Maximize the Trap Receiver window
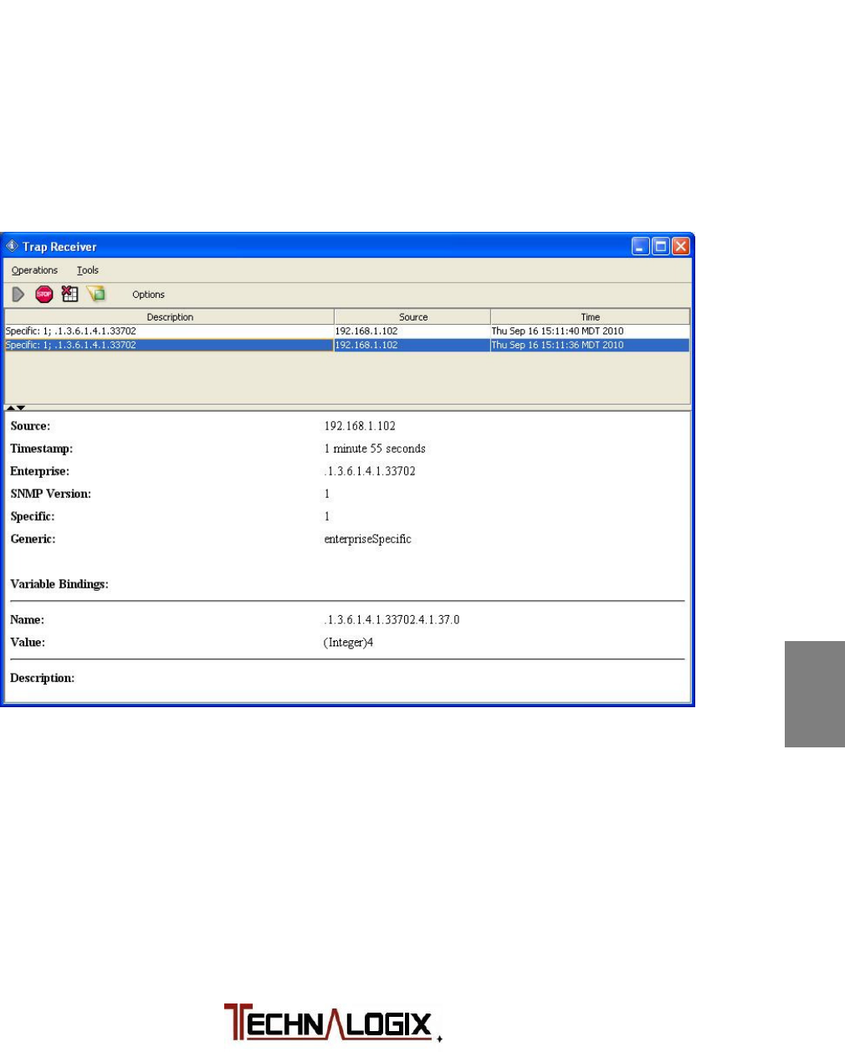The height and width of the screenshot is (1052, 845). pyautogui.click(x=661, y=246)
